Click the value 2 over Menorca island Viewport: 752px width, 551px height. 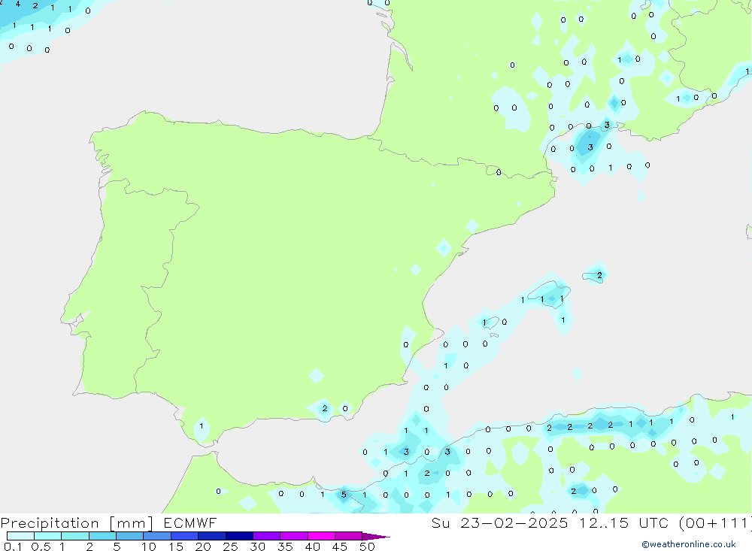pyautogui.click(x=599, y=275)
